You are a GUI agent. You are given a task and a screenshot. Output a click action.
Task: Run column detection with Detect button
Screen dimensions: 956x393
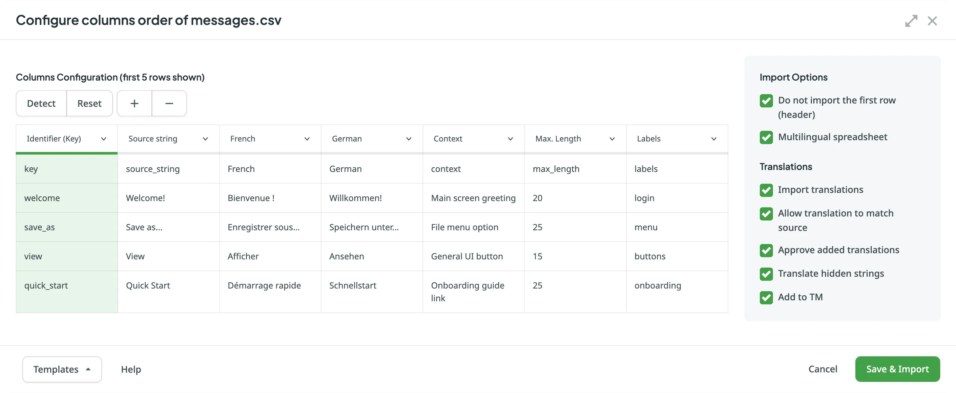click(41, 103)
